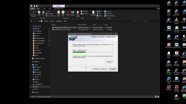Open the recent locations dropdown arrow
Viewport: 186px width, 104px height.
click(x=37, y=21)
